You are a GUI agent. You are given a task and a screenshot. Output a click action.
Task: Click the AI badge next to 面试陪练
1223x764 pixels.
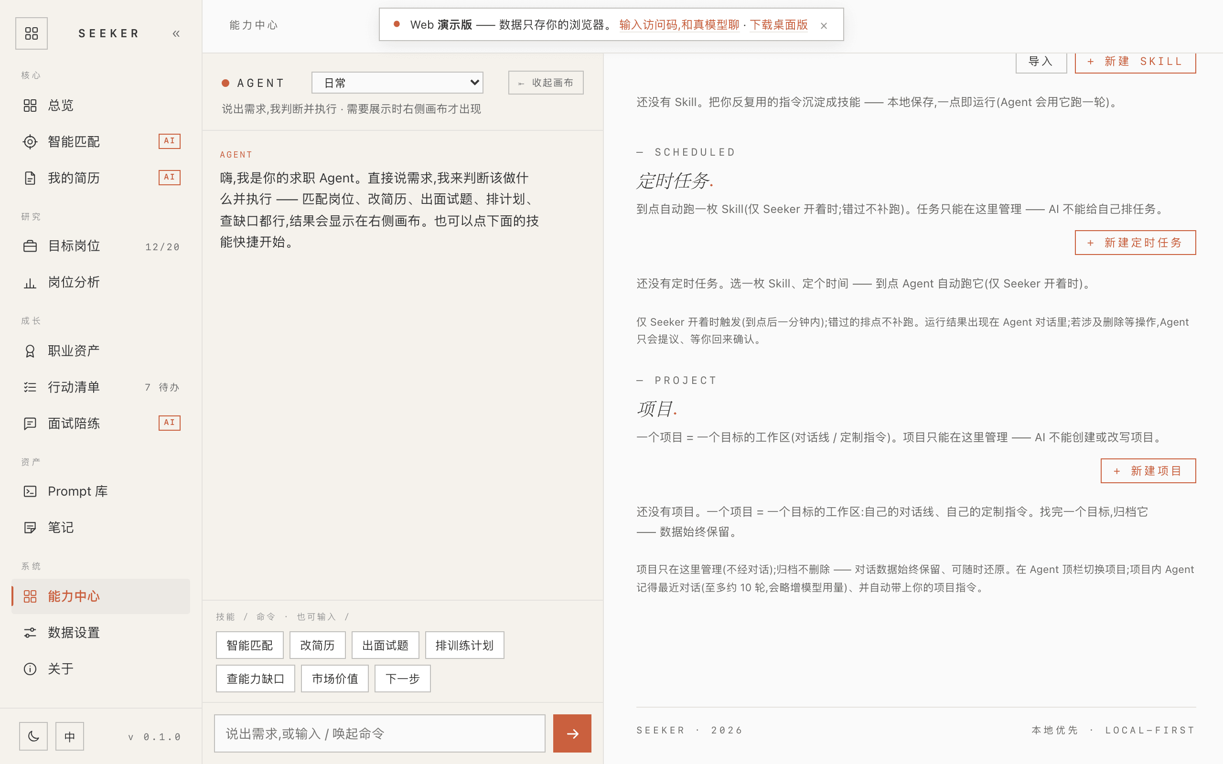[x=169, y=423]
